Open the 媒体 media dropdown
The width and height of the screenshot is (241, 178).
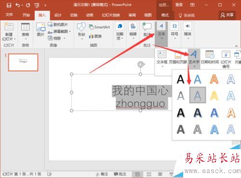point(187,31)
